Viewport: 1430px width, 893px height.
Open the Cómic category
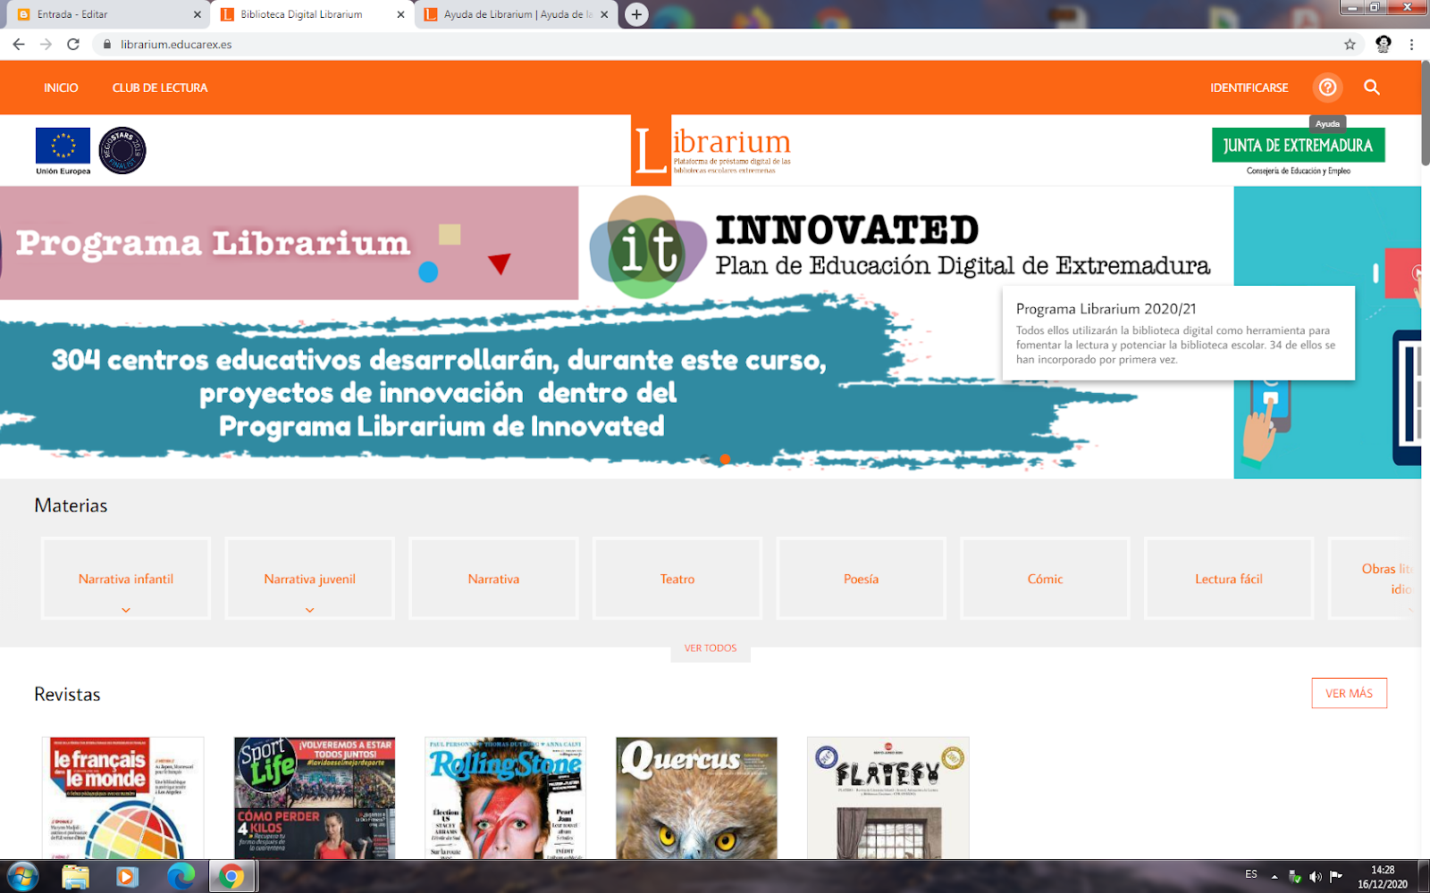coord(1046,579)
